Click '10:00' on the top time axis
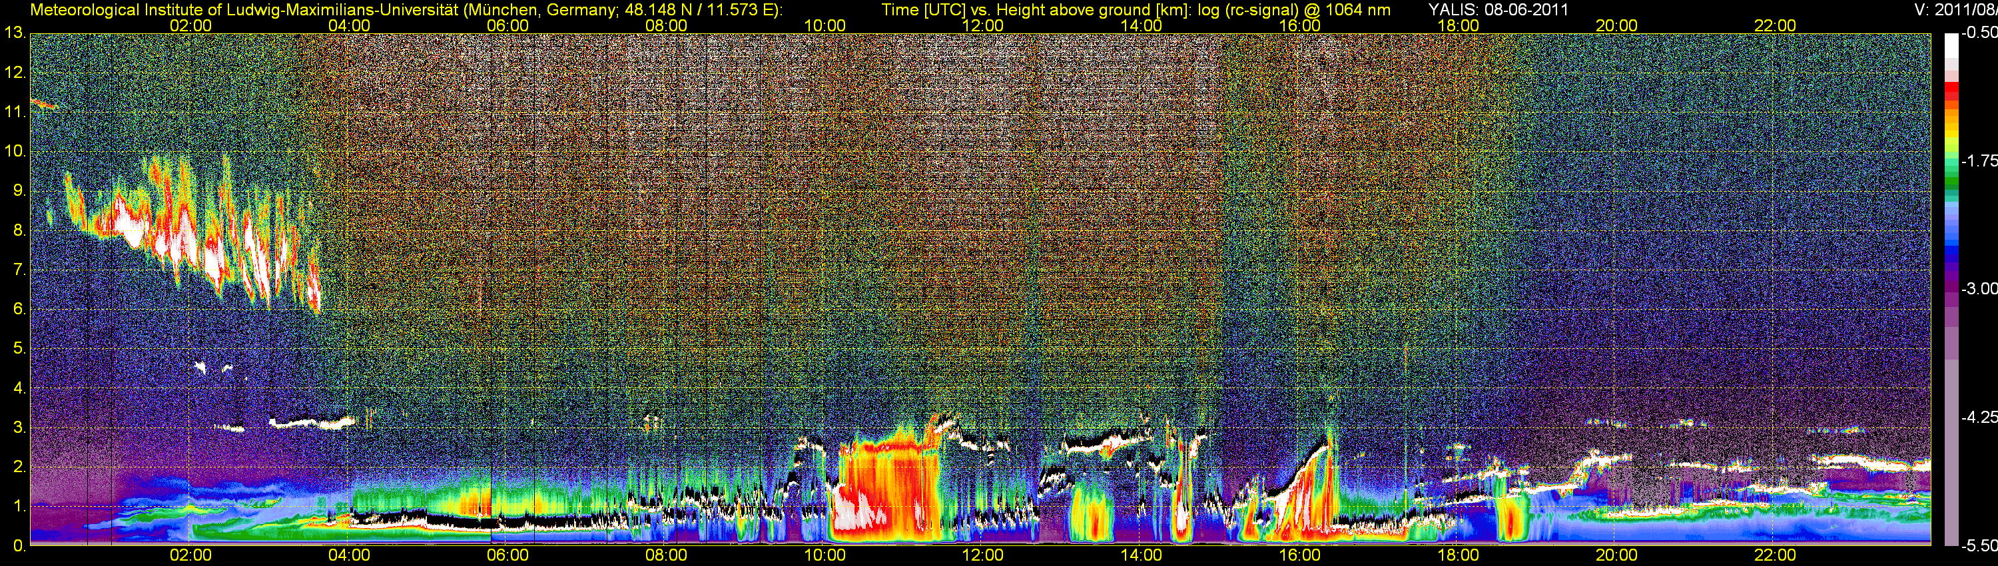The width and height of the screenshot is (1998, 566). click(825, 25)
